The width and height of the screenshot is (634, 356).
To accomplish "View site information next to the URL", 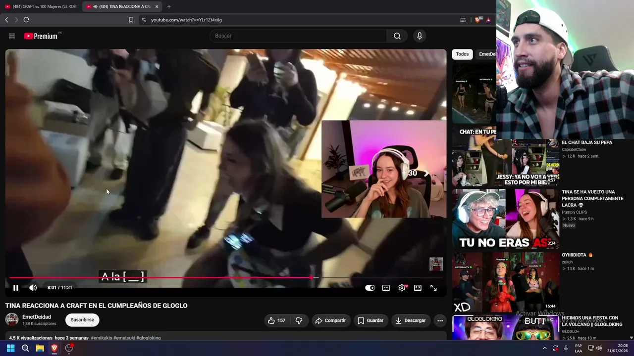I will [144, 20].
